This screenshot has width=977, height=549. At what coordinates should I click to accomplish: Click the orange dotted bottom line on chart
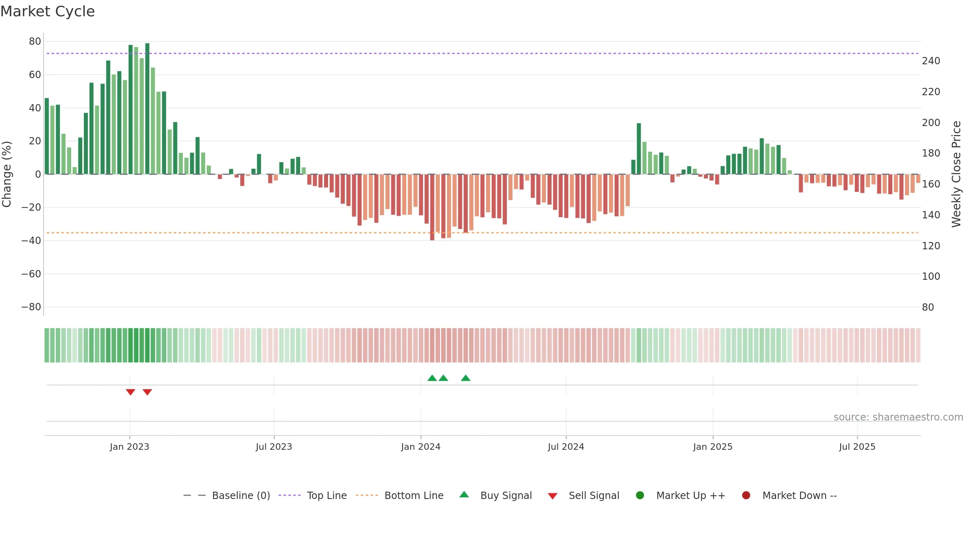pos(482,233)
